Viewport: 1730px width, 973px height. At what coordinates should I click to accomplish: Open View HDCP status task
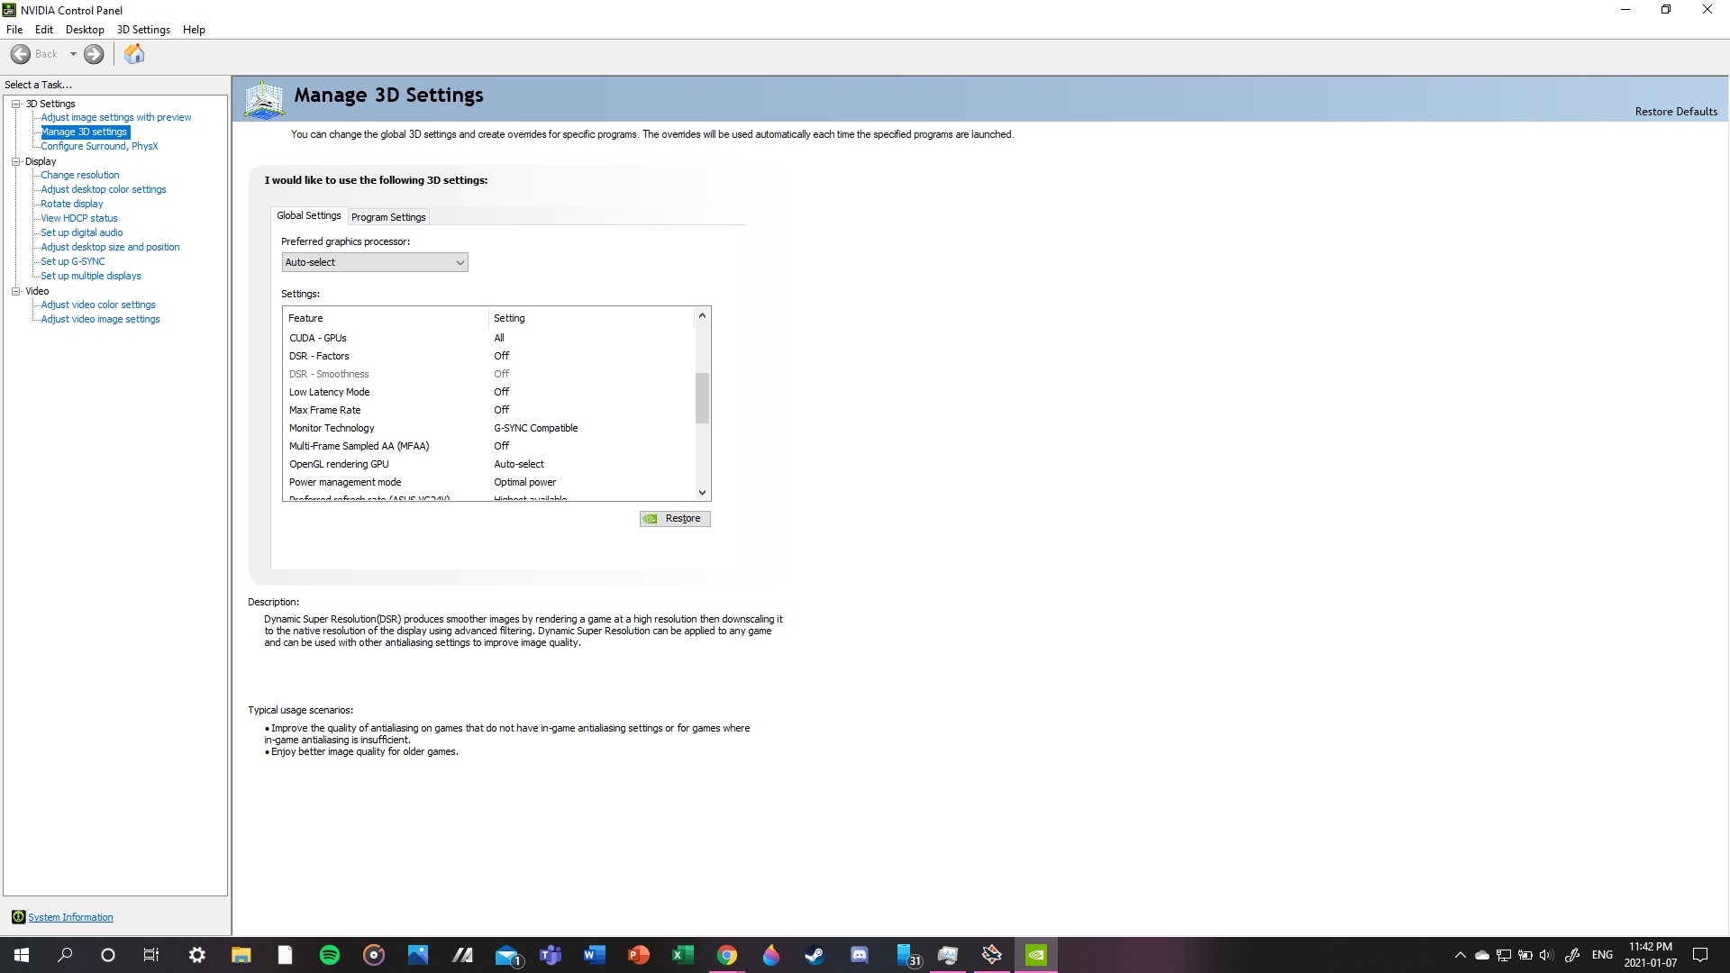(x=79, y=218)
